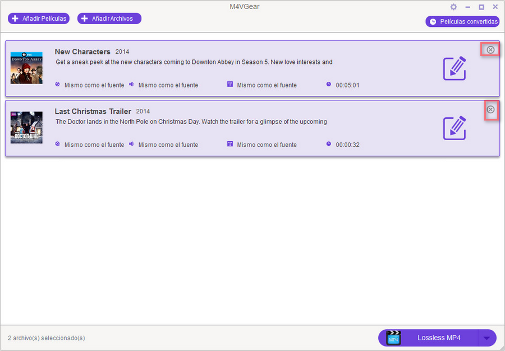505x351 pixels.
Task: Edit the New Characters video settings
Action: [x=454, y=68]
